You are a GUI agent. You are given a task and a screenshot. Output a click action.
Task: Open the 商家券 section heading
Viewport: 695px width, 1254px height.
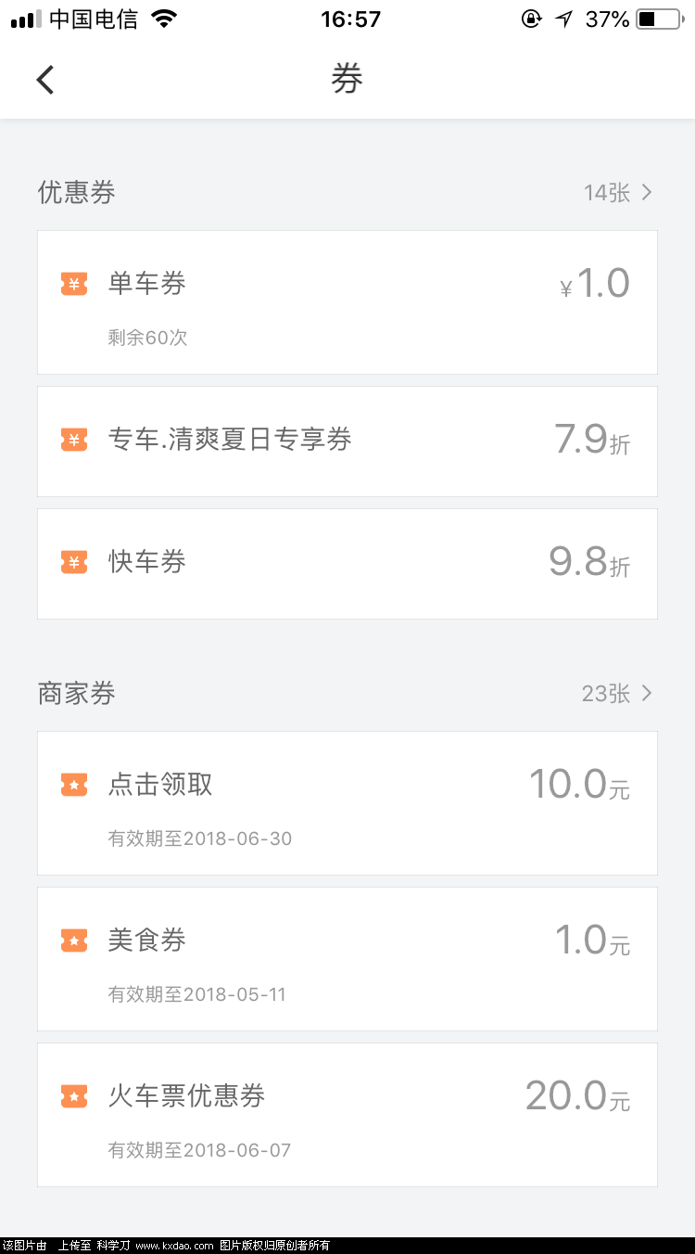[x=77, y=694]
